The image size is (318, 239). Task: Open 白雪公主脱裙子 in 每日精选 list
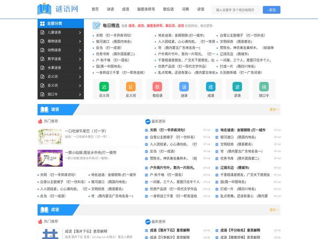242,35
